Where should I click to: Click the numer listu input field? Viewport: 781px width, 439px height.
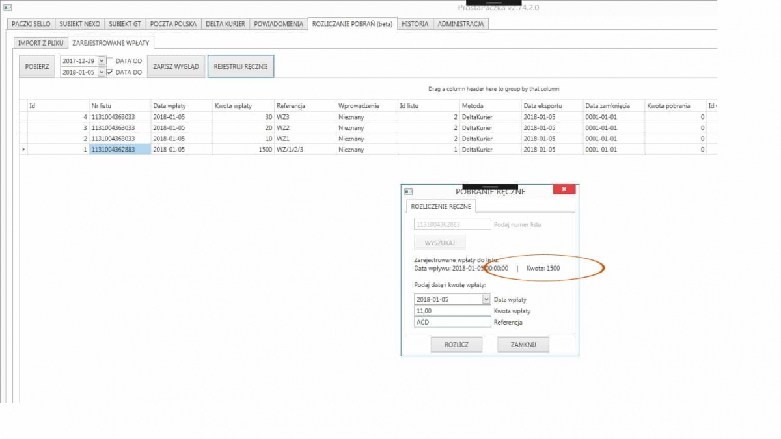(452, 224)
